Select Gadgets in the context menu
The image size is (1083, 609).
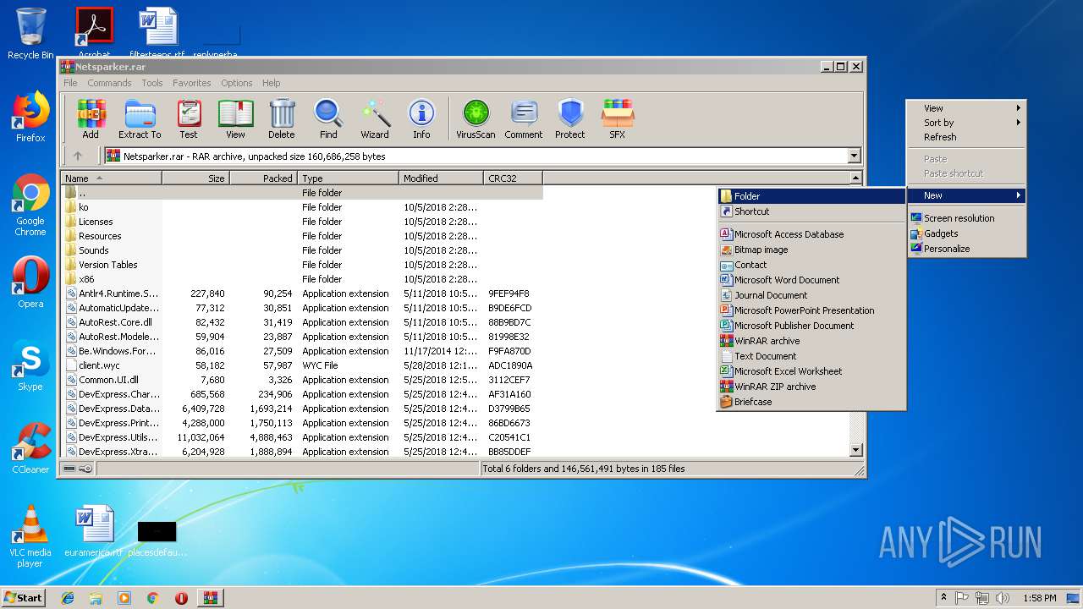(x=966, y=233)
